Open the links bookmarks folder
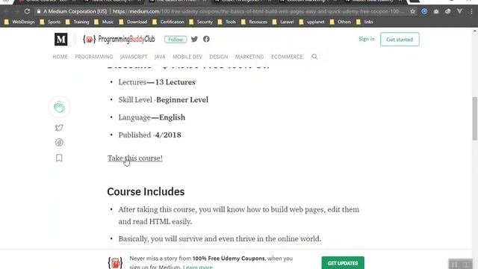This screenshot has width=478, height=269. [x=364, y=22]
